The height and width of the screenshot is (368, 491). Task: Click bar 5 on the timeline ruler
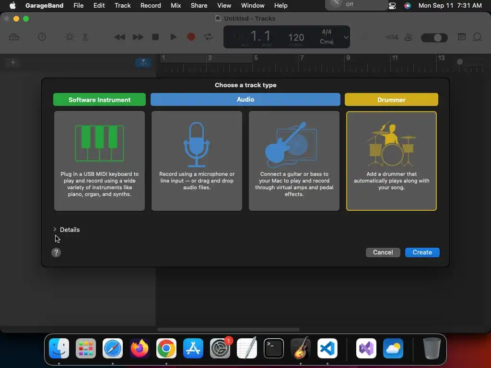pos(256,58)
